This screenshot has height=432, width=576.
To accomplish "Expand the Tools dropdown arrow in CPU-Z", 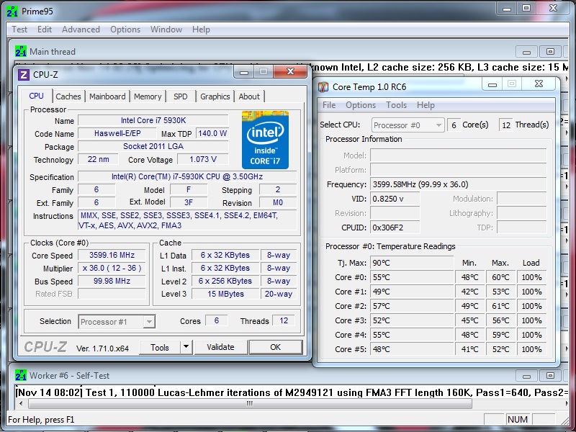I will (186, 348).
